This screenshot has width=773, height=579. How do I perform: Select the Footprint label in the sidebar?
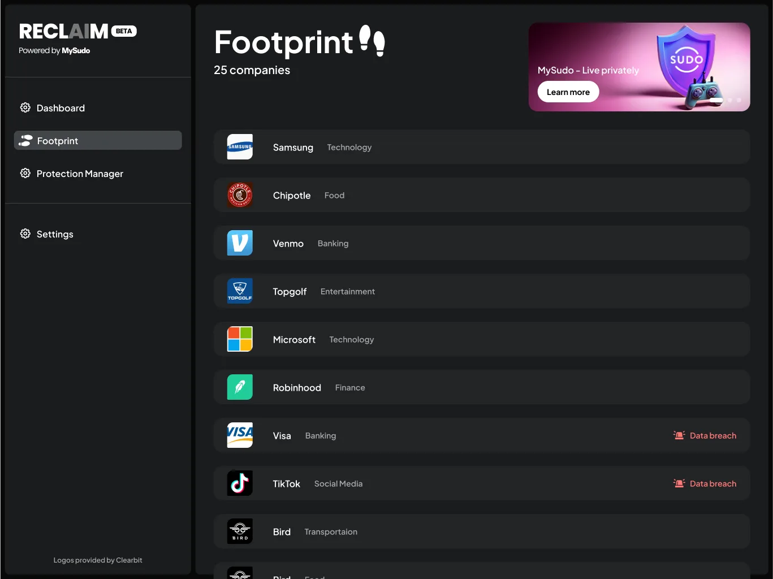point(58,141)
